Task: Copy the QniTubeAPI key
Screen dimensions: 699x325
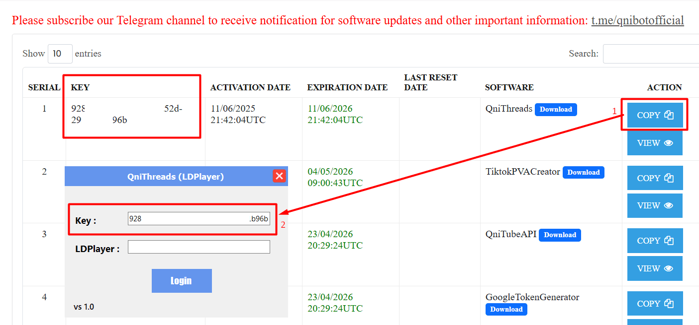Action: 655,241
